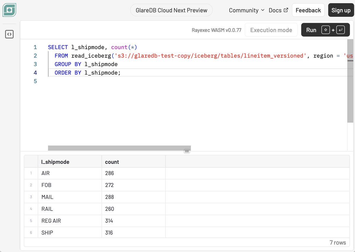This screenshot has width=355, height=252.
Task: Click the 7 rows status text
Action: coord(338,243)
